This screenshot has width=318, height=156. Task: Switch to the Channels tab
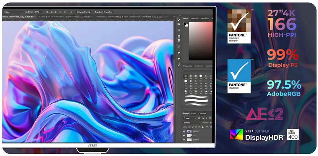tap(202, 113)
